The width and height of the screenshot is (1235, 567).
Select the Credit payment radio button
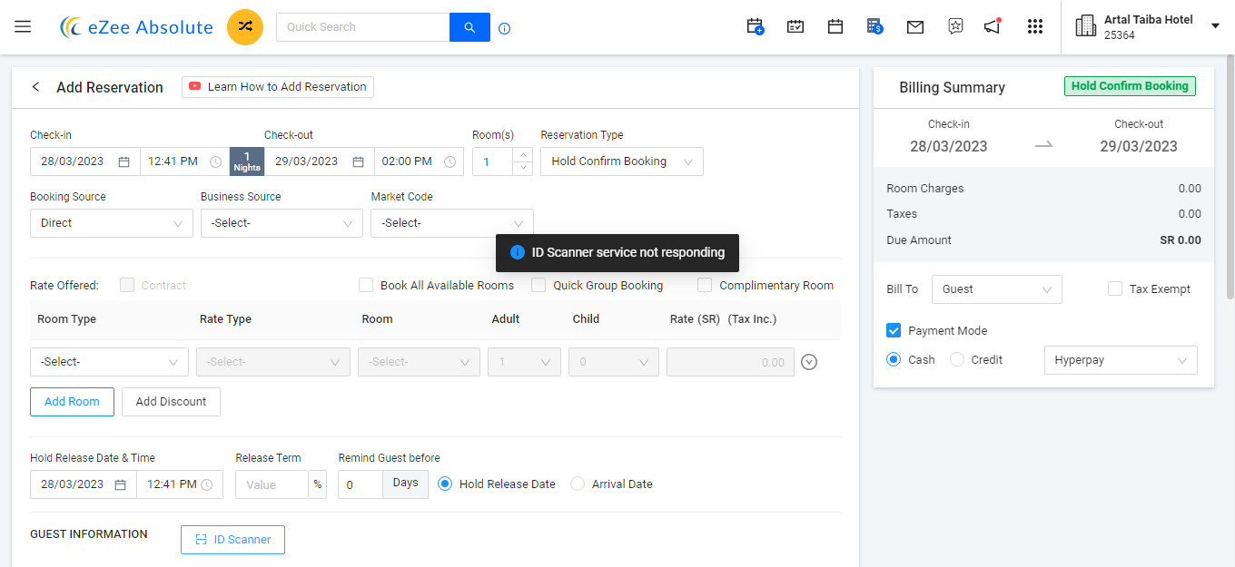(957, 360)
